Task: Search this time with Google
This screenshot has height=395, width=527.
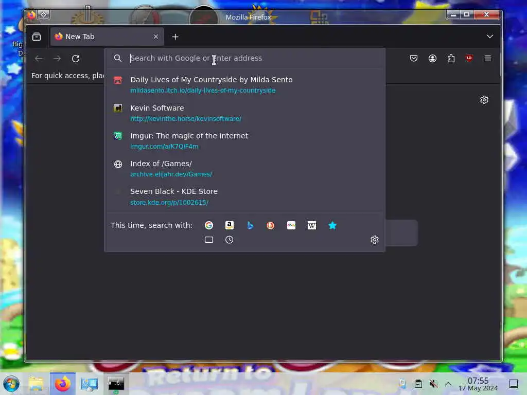Action: (209, 225)
